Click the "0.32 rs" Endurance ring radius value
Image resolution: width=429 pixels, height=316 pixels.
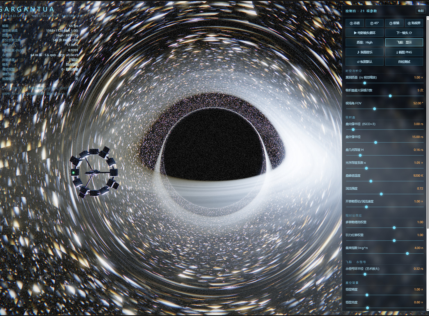(418, 269)
